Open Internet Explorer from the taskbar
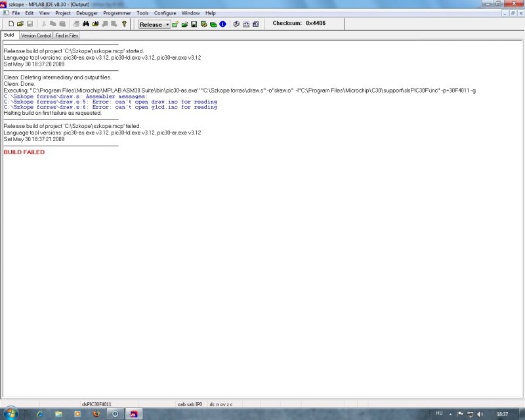 click(x=40, y=414)
